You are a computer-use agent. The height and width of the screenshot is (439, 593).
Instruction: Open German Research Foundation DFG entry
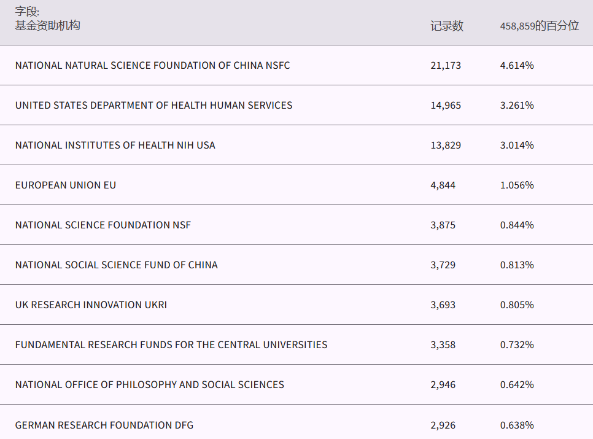tap(104, 425)
